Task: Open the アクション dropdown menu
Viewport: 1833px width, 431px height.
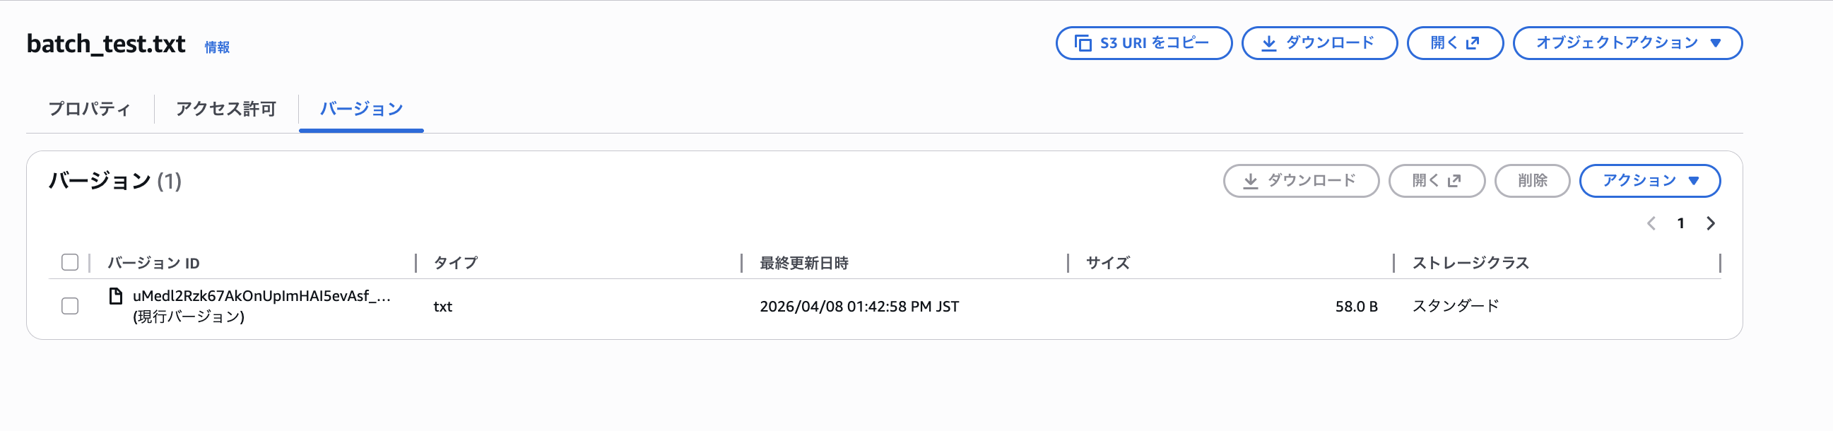Action: click(1649, 182)
